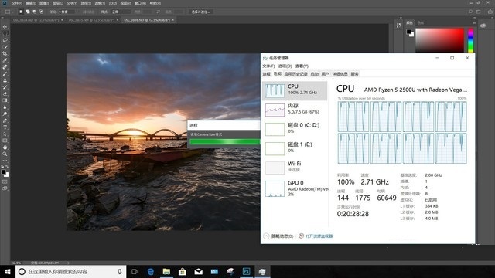Select the History Brush tool
Viewport: 495px width, 278px height.
(5, 87)
